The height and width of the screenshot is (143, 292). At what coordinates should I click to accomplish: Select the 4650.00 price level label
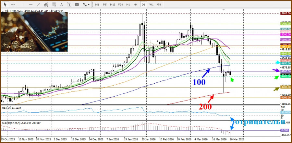(x=286, y=64)
